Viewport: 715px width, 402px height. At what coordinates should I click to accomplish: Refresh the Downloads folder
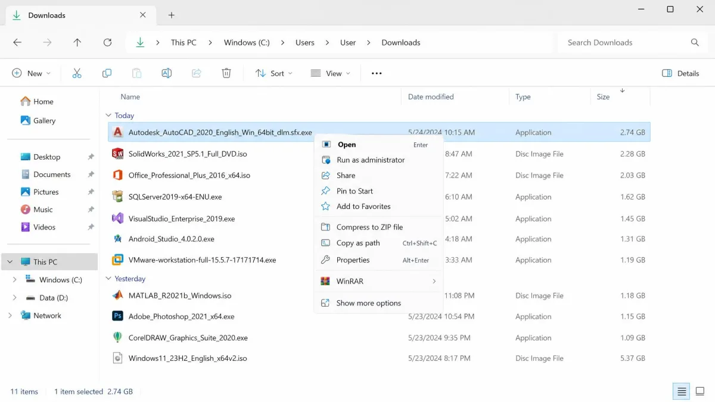click(107, 42)
